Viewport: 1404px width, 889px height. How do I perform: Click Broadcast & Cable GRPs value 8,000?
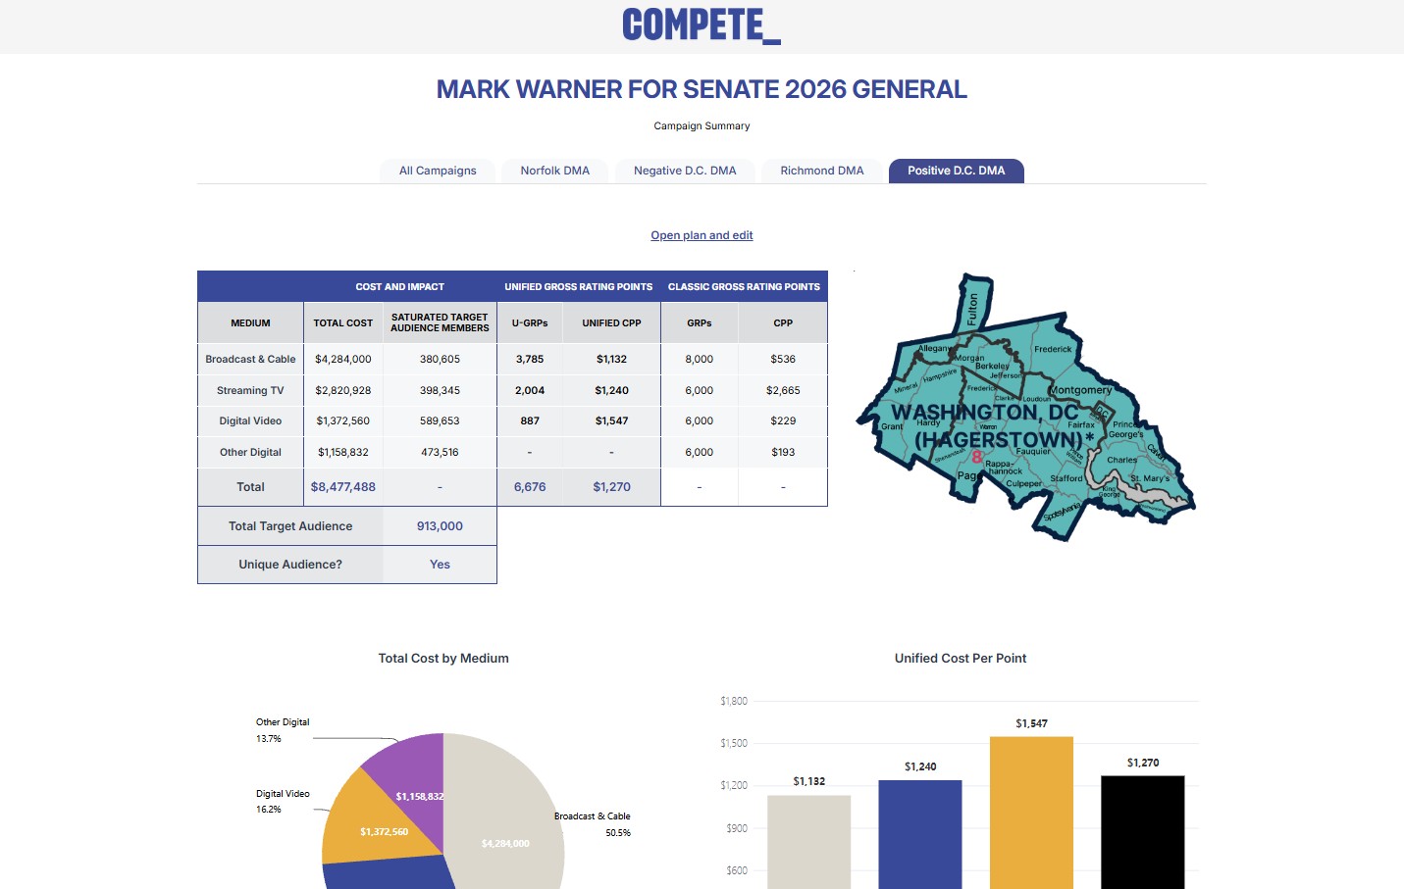[x=700, y=360]
